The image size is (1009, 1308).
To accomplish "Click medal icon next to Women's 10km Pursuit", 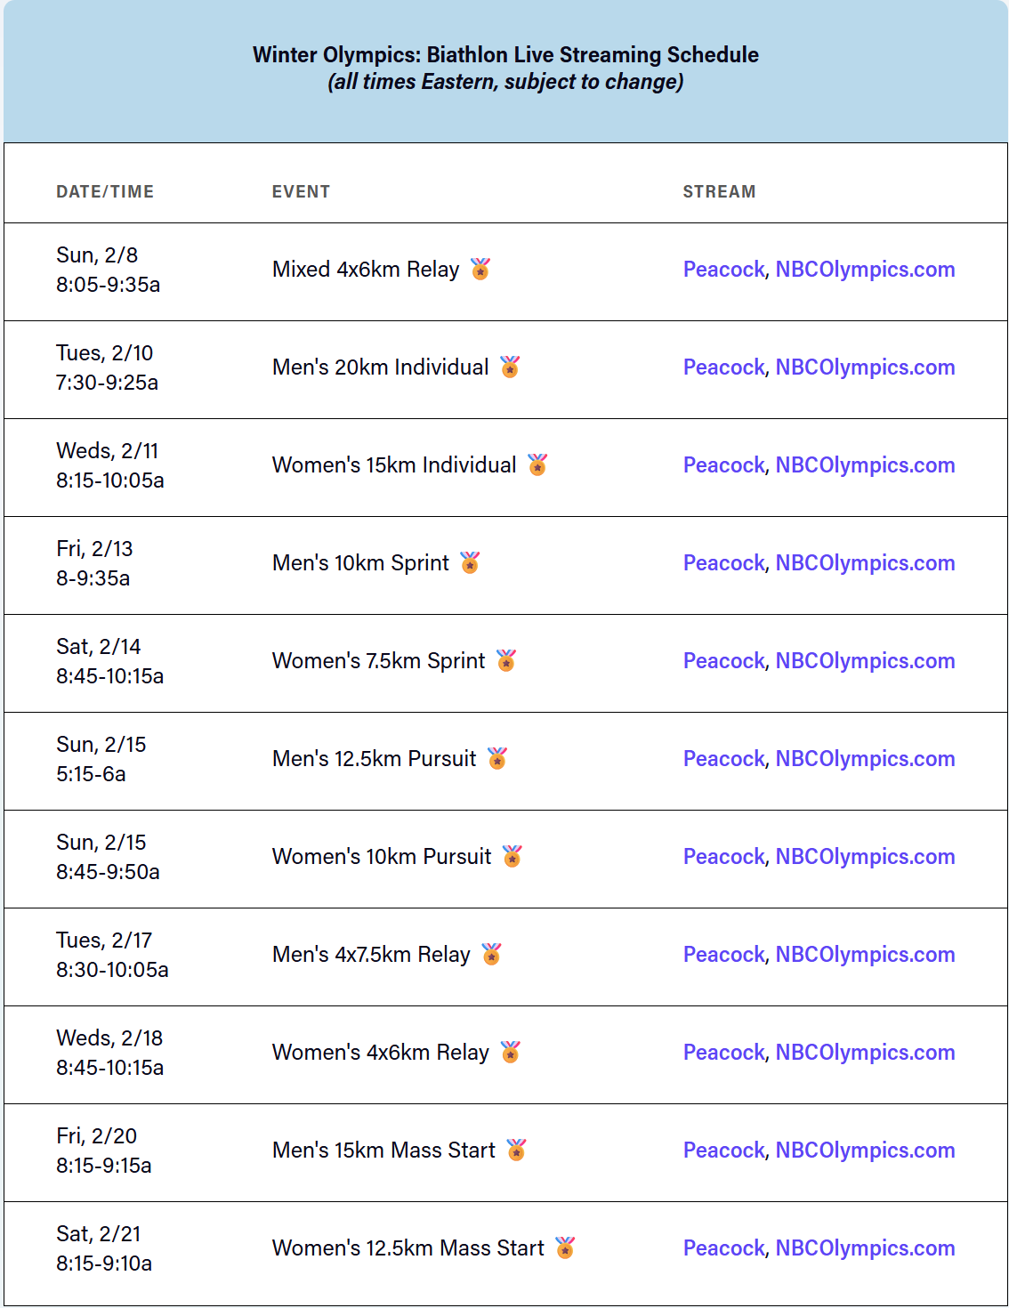I will point(513,856).
